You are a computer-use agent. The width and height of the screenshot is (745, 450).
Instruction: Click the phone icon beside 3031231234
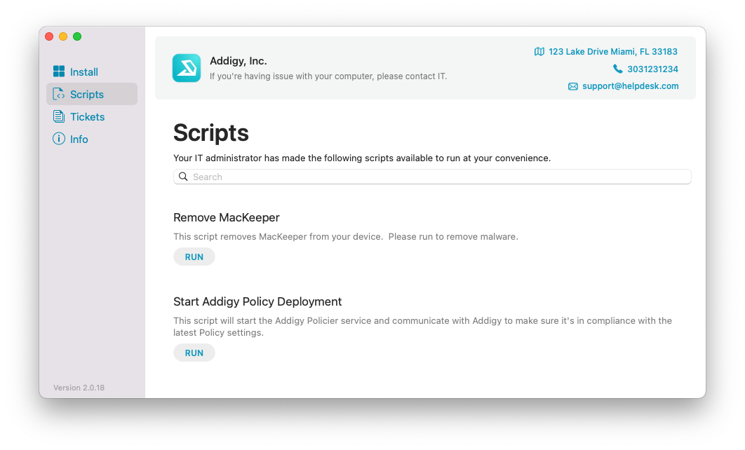pyautogui.click(x=617, y=69)
